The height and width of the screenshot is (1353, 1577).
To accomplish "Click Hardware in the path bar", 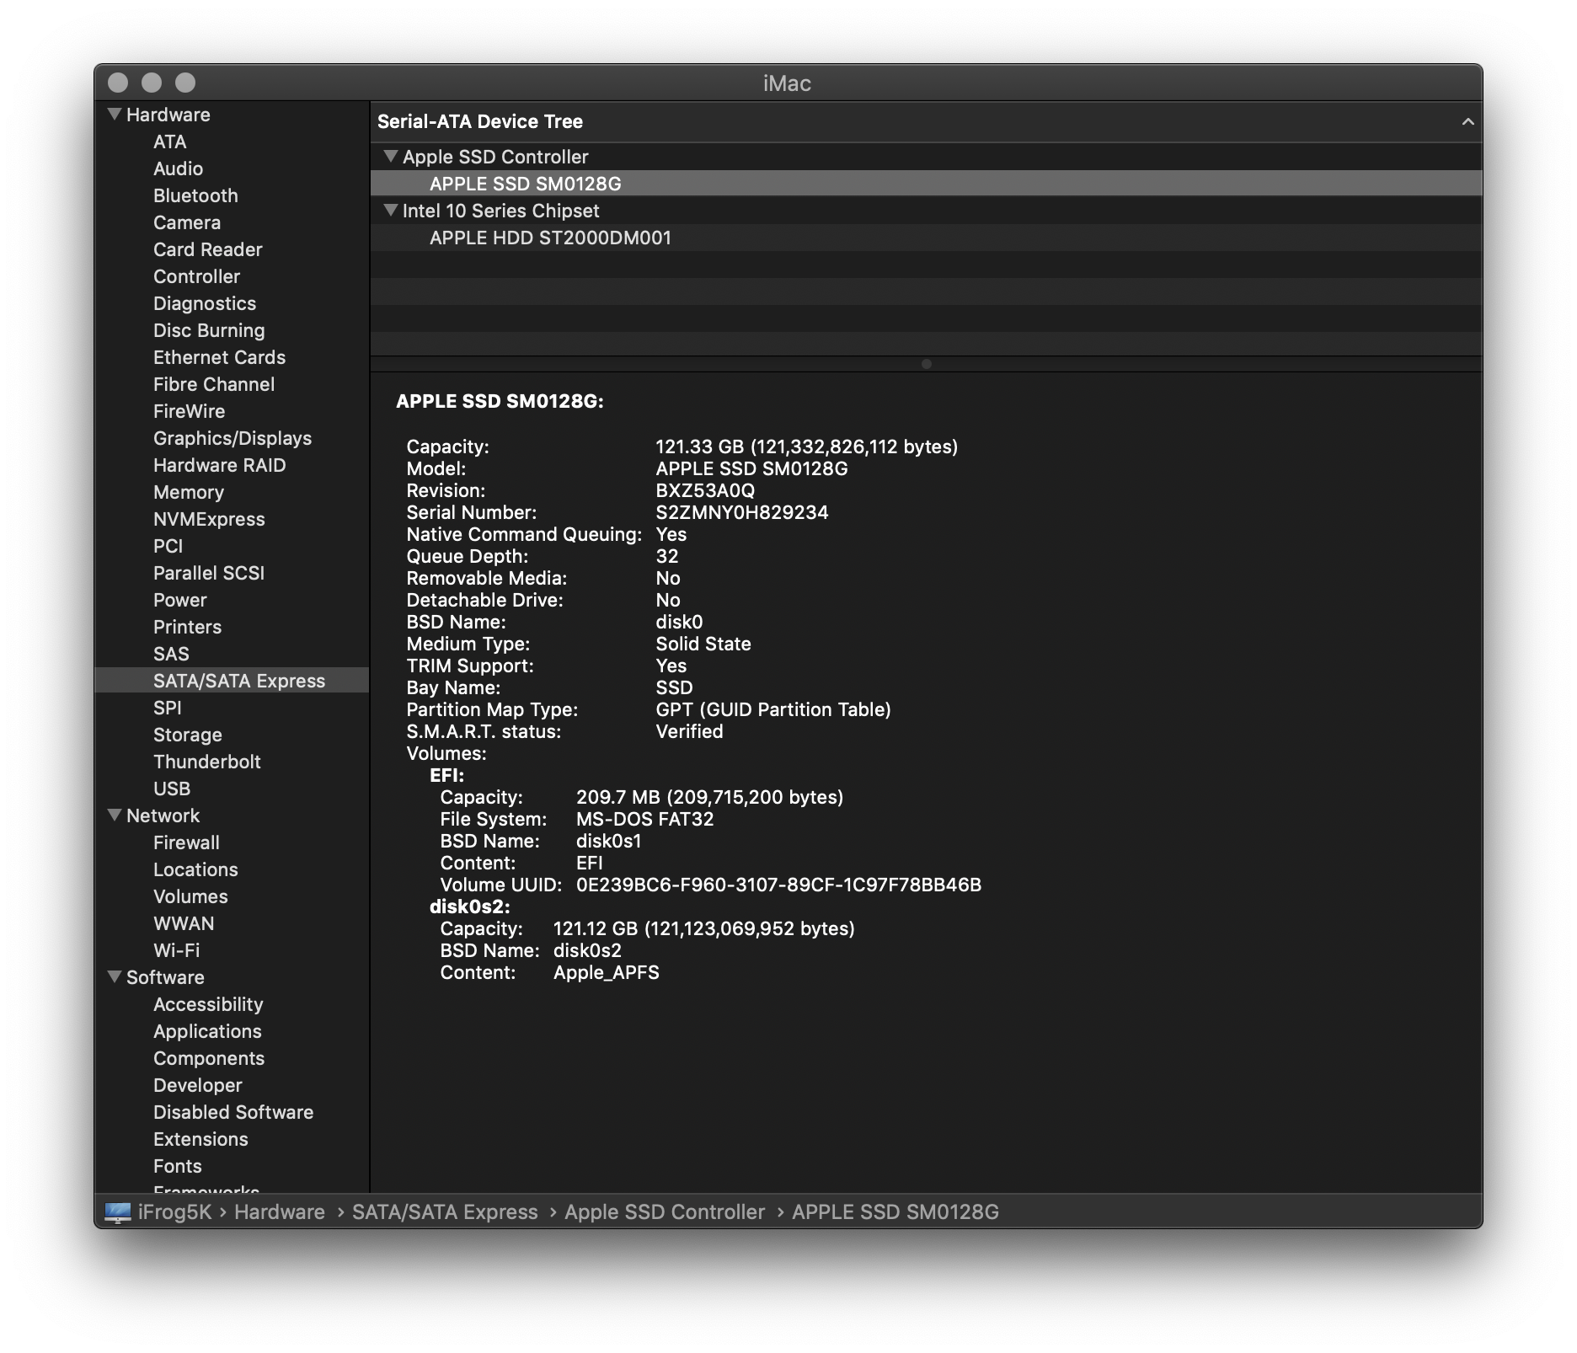I will [x=280, y=1212].
